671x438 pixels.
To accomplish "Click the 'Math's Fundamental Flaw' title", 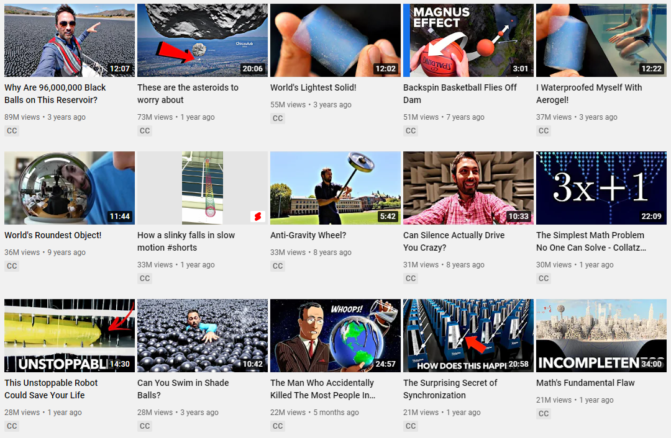I will (585, 383).
